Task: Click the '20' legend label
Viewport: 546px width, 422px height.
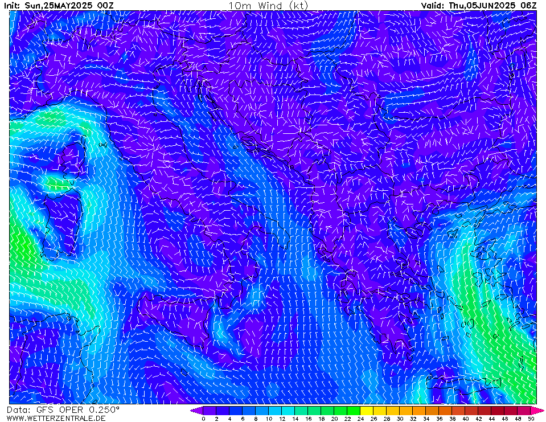Action: click(334, 419)
